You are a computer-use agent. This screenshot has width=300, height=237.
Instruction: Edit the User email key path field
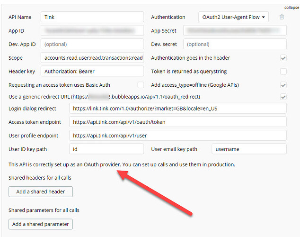(249, 149)
